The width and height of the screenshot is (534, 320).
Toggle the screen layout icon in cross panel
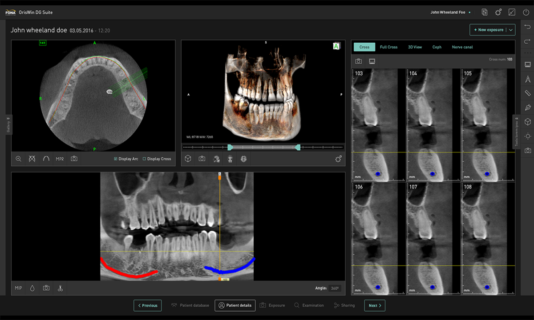click(x=372, y=61)
